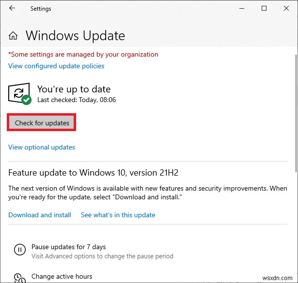
Task: Select Pause updates for 7 days
Action: [69, 247]
